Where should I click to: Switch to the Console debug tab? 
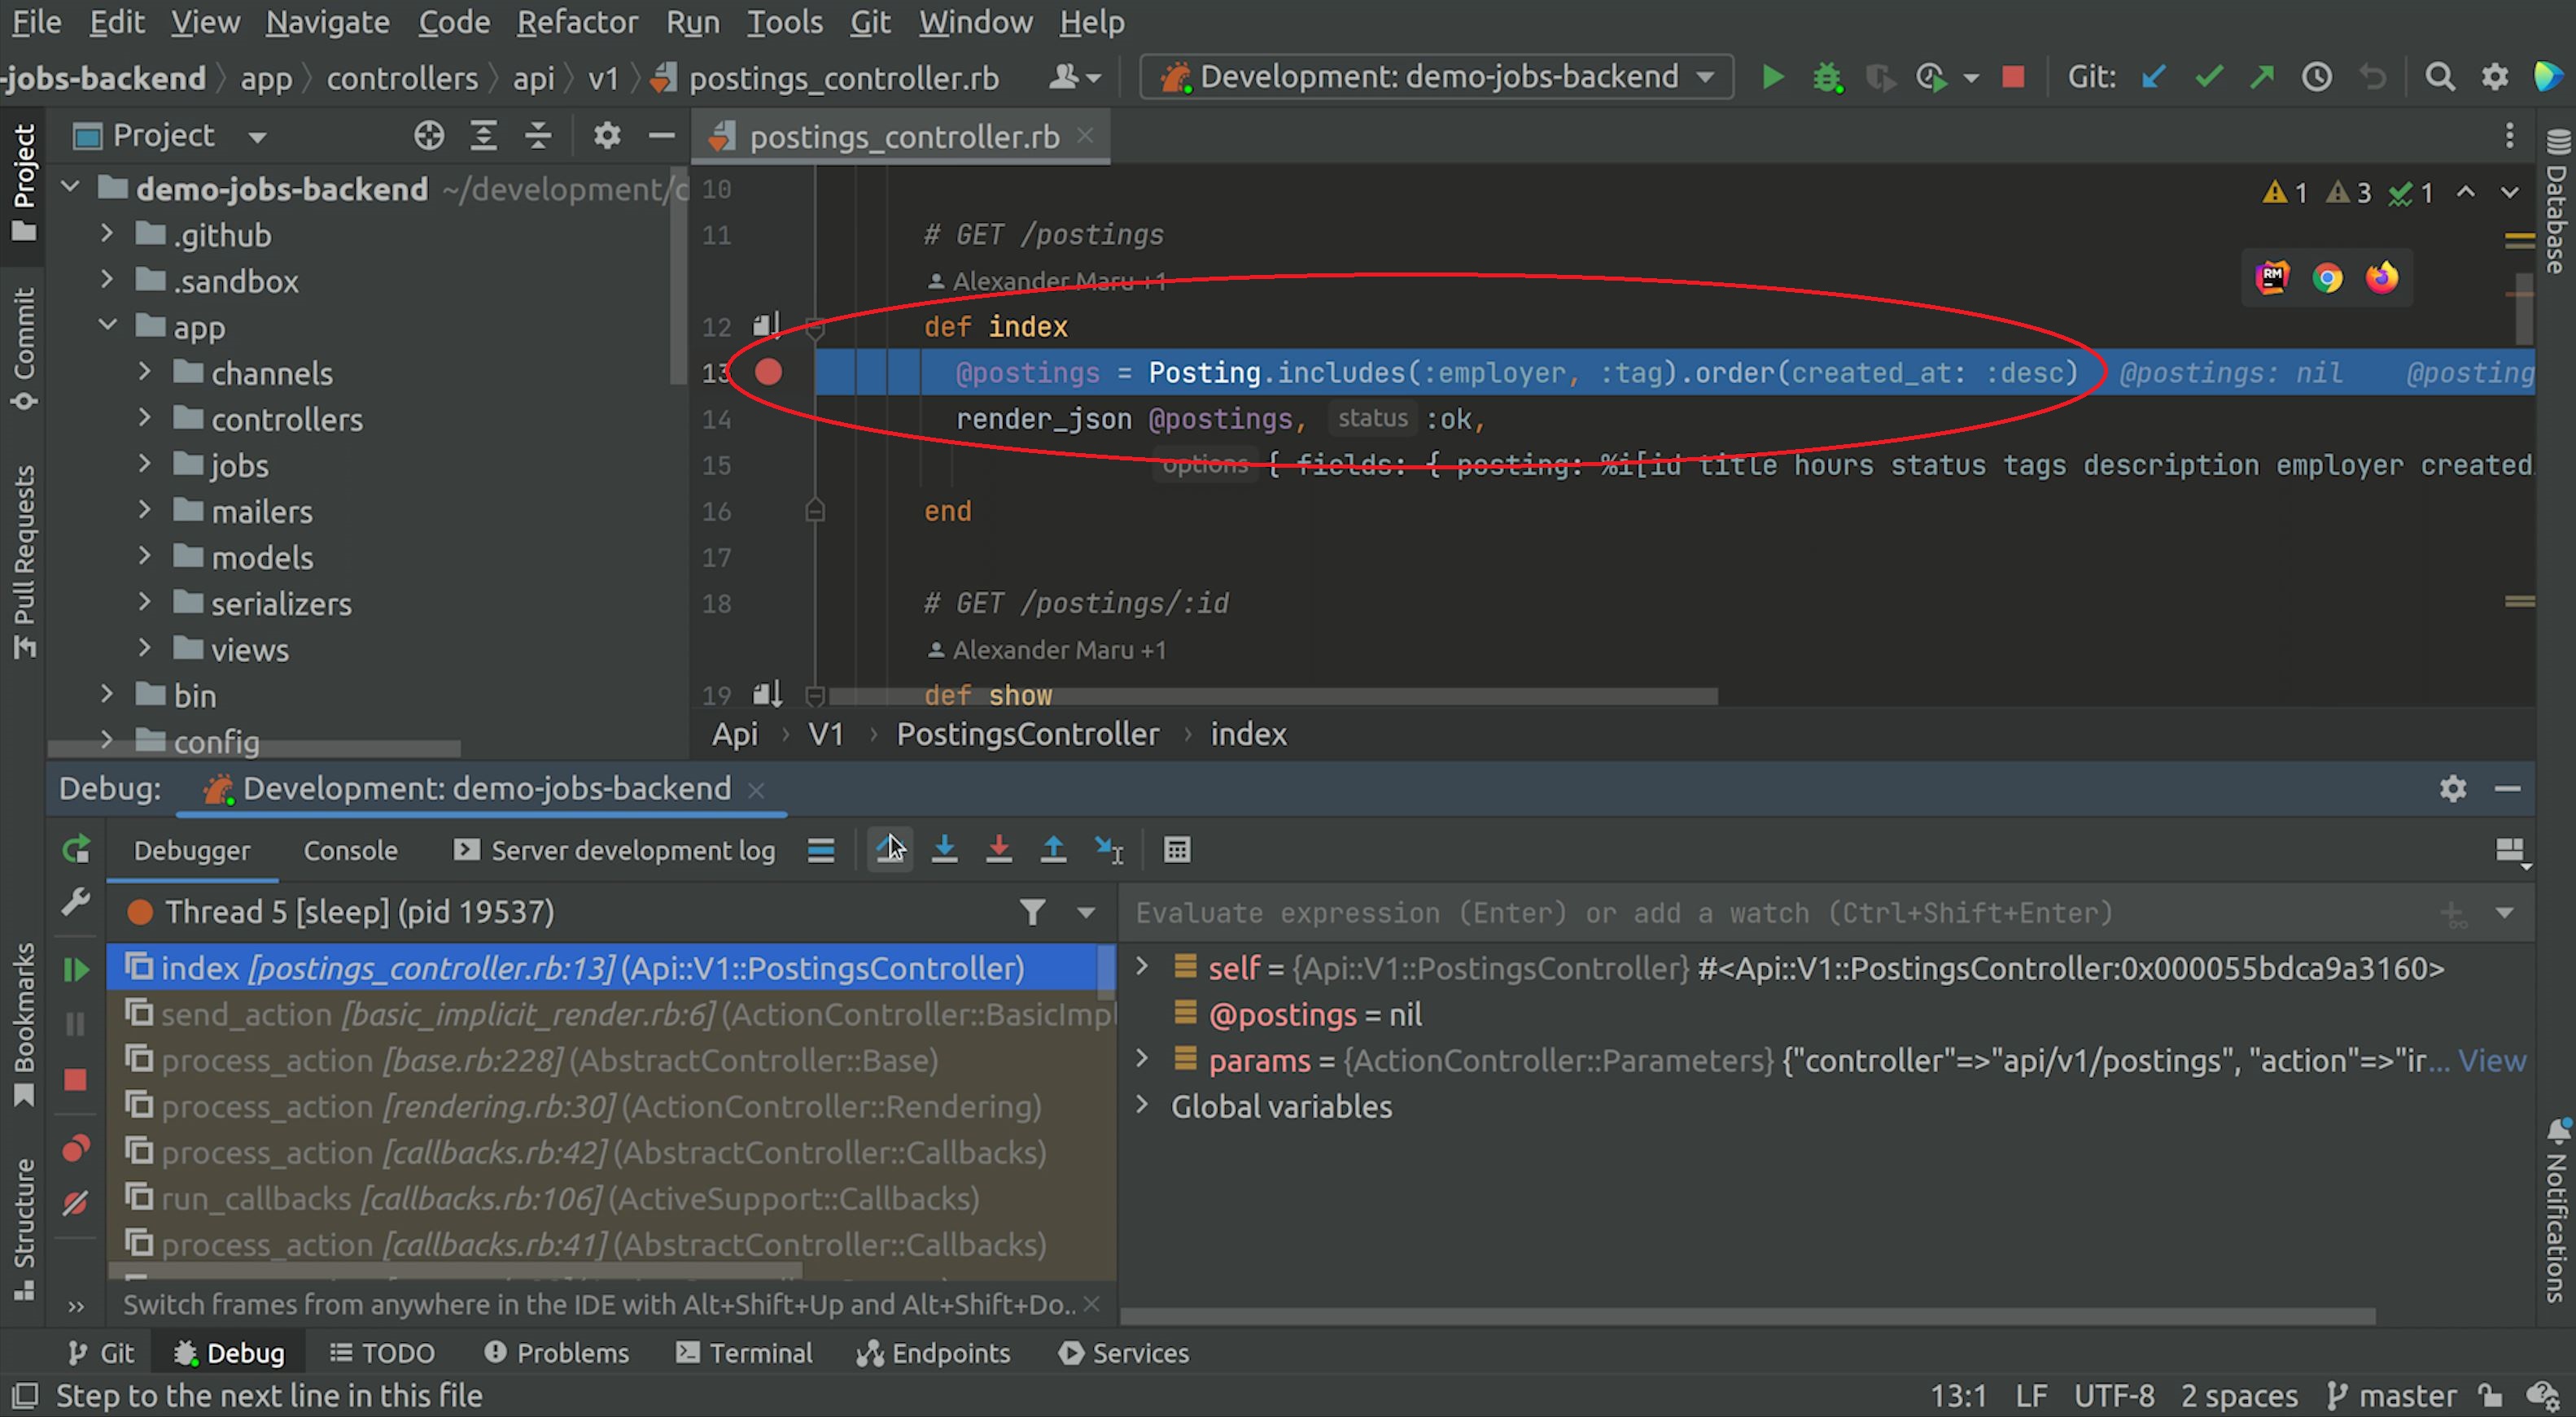(350, 850)
